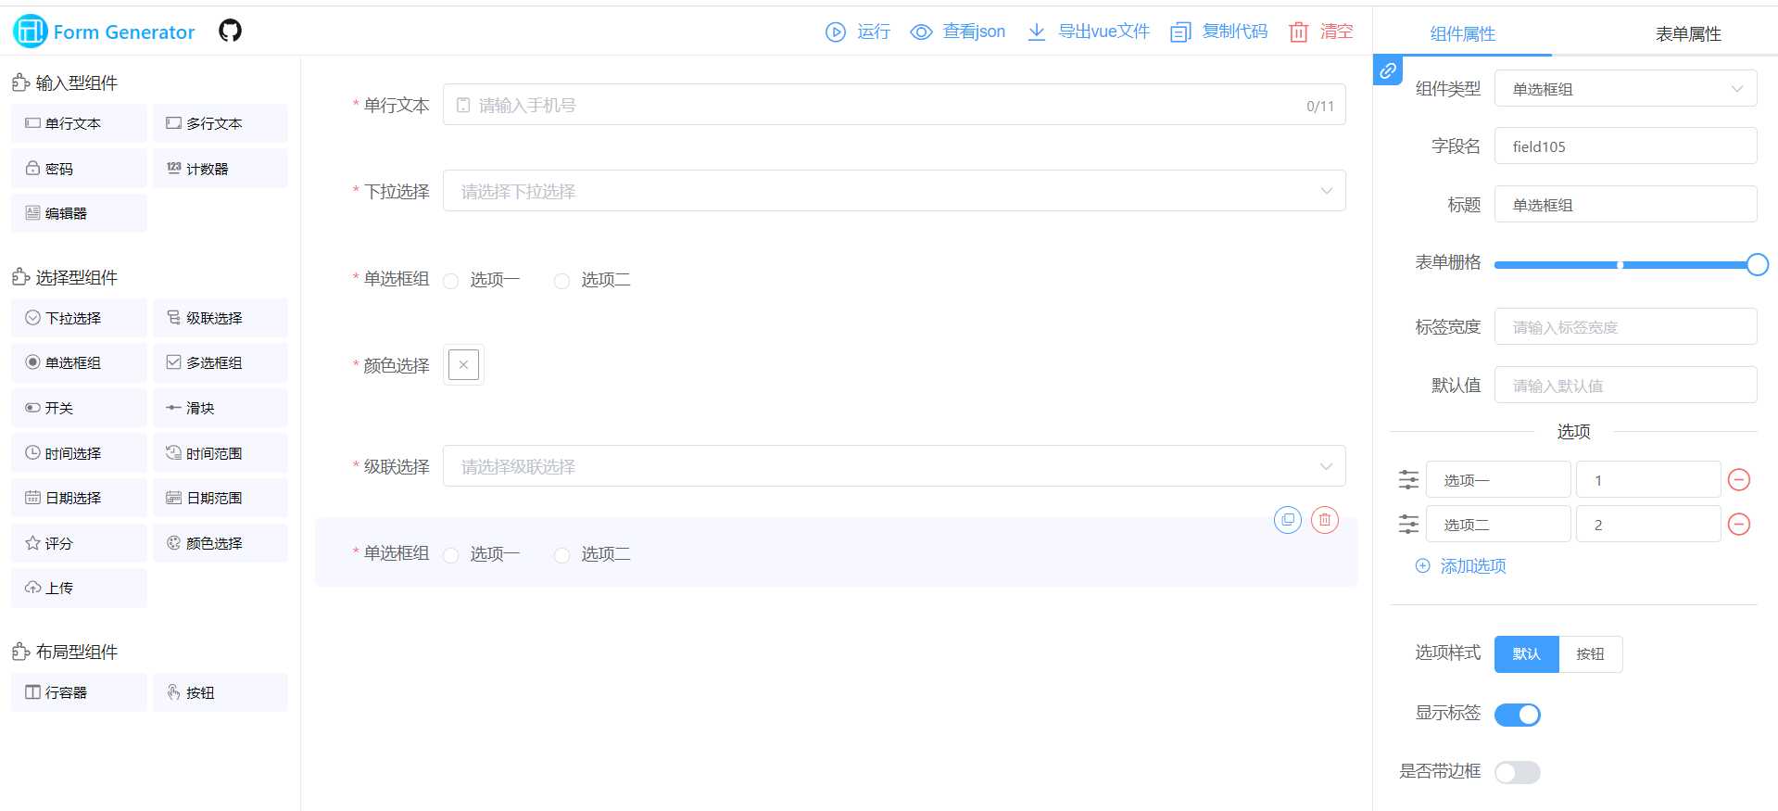Click the 单行文本 phone number input
Viewport: 1778px width, 811px height.
click(x=894, y=105)
